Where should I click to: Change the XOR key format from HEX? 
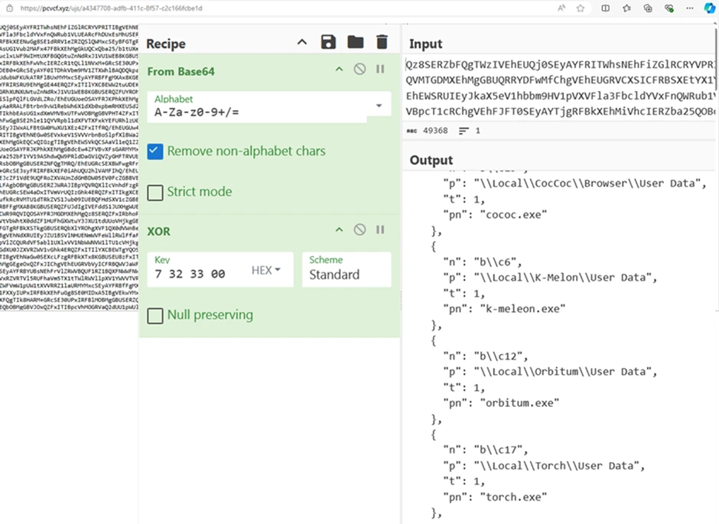click(265, 269)
